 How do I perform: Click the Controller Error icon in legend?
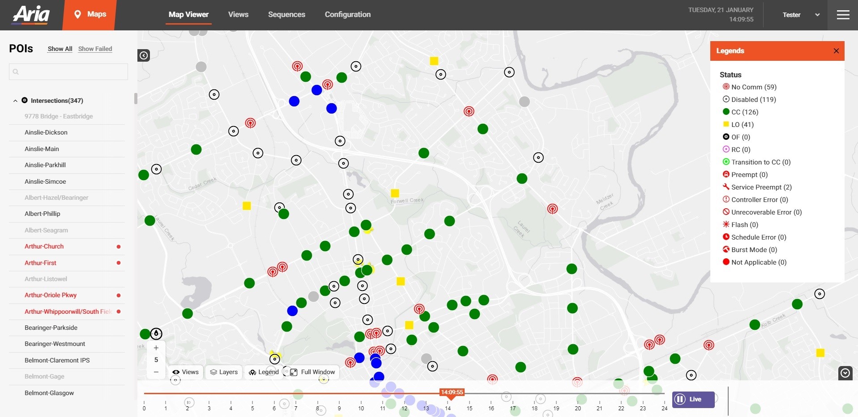(x=726, y=199)
